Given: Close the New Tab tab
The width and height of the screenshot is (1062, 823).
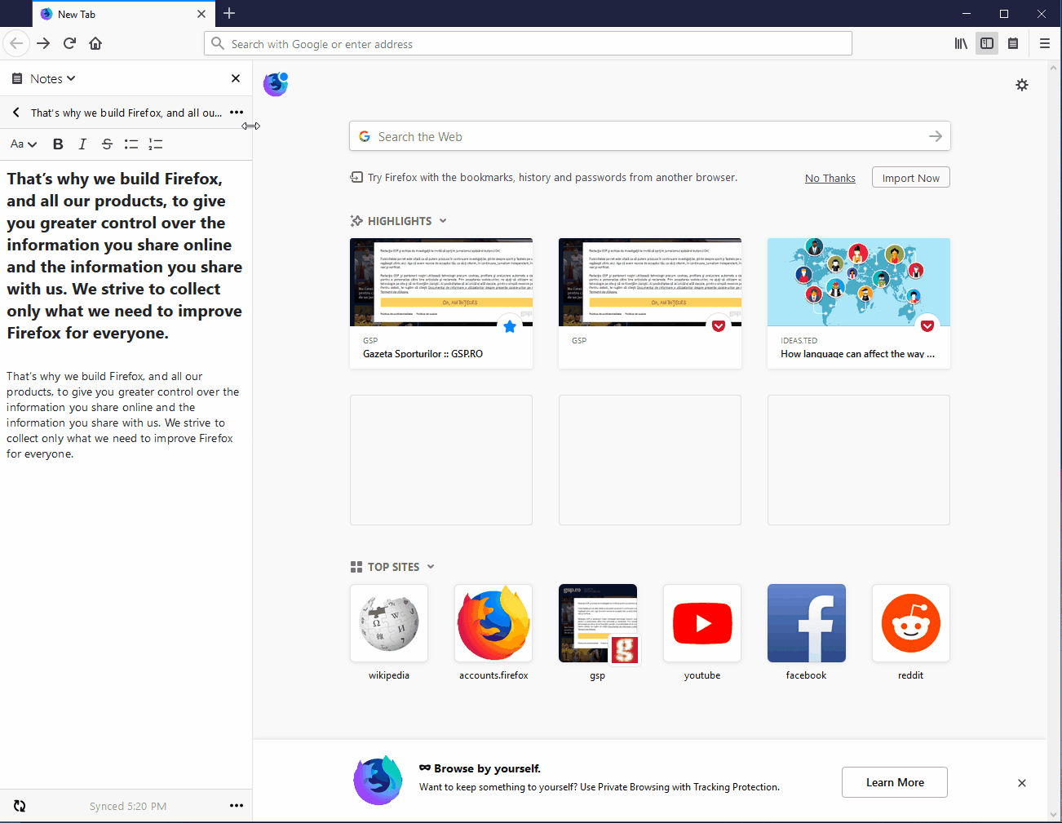Looking at the screenshot, I should (x=201, y=14).
